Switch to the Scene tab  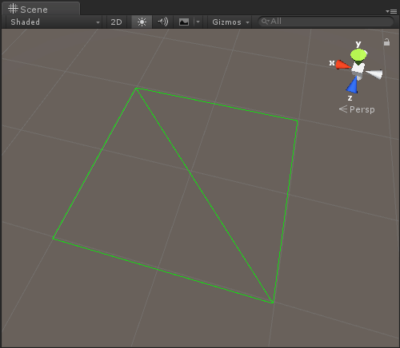(x=41, y=9)
